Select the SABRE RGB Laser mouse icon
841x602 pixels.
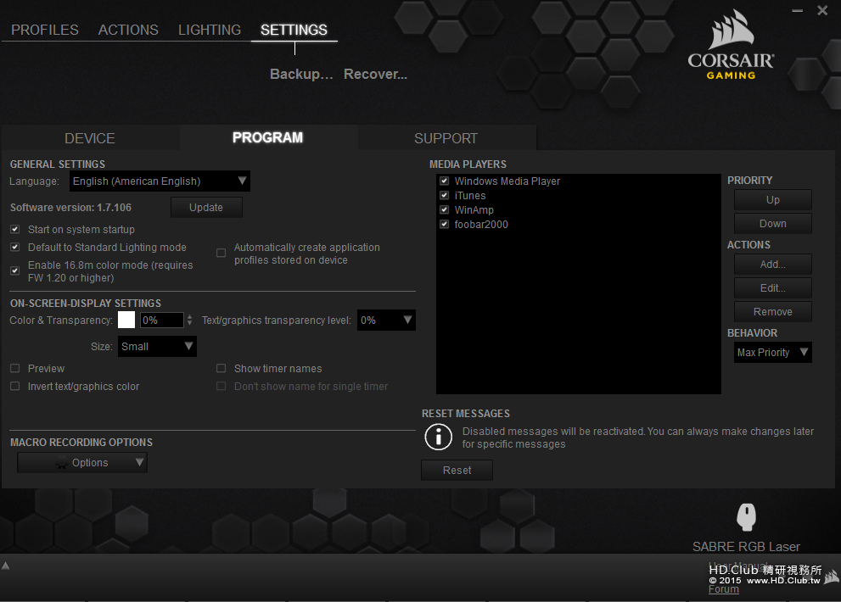pyautogui.click(x=746, y=516)
